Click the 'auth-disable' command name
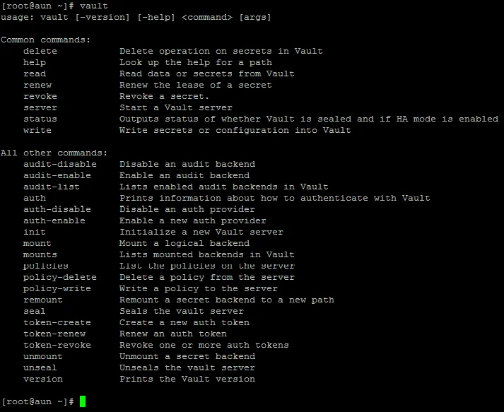Screen dimensions: 504x412 click(57, 209)
